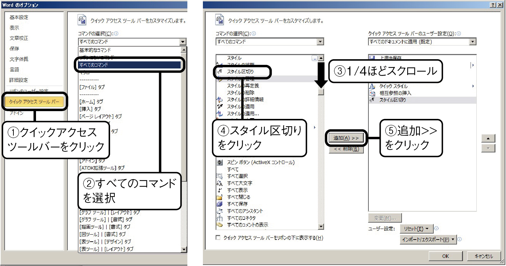Select the すべて閉じる folder icon
This screenshot has height=266, width=506.
click(219, 197)
